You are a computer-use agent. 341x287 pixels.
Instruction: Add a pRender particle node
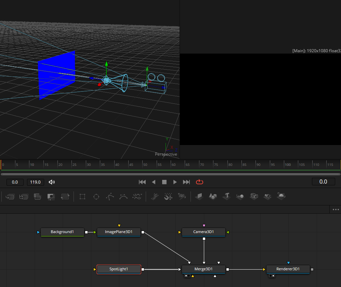click(182, 197)
